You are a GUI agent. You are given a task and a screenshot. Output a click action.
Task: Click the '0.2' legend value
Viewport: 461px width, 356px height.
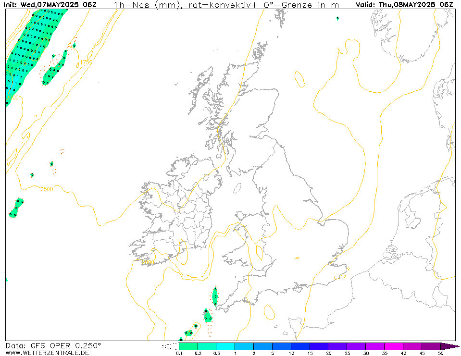click(x=198, y=353)
